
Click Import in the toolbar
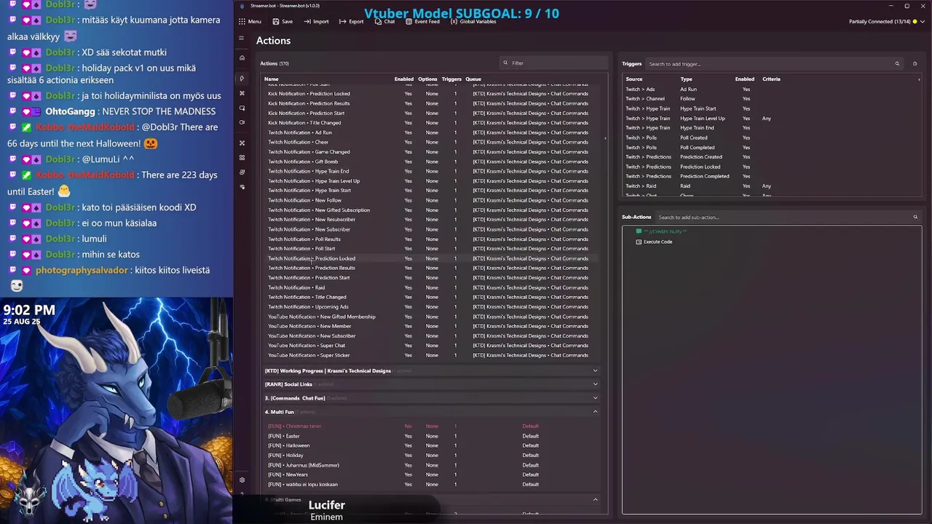[x=316, y=22]
